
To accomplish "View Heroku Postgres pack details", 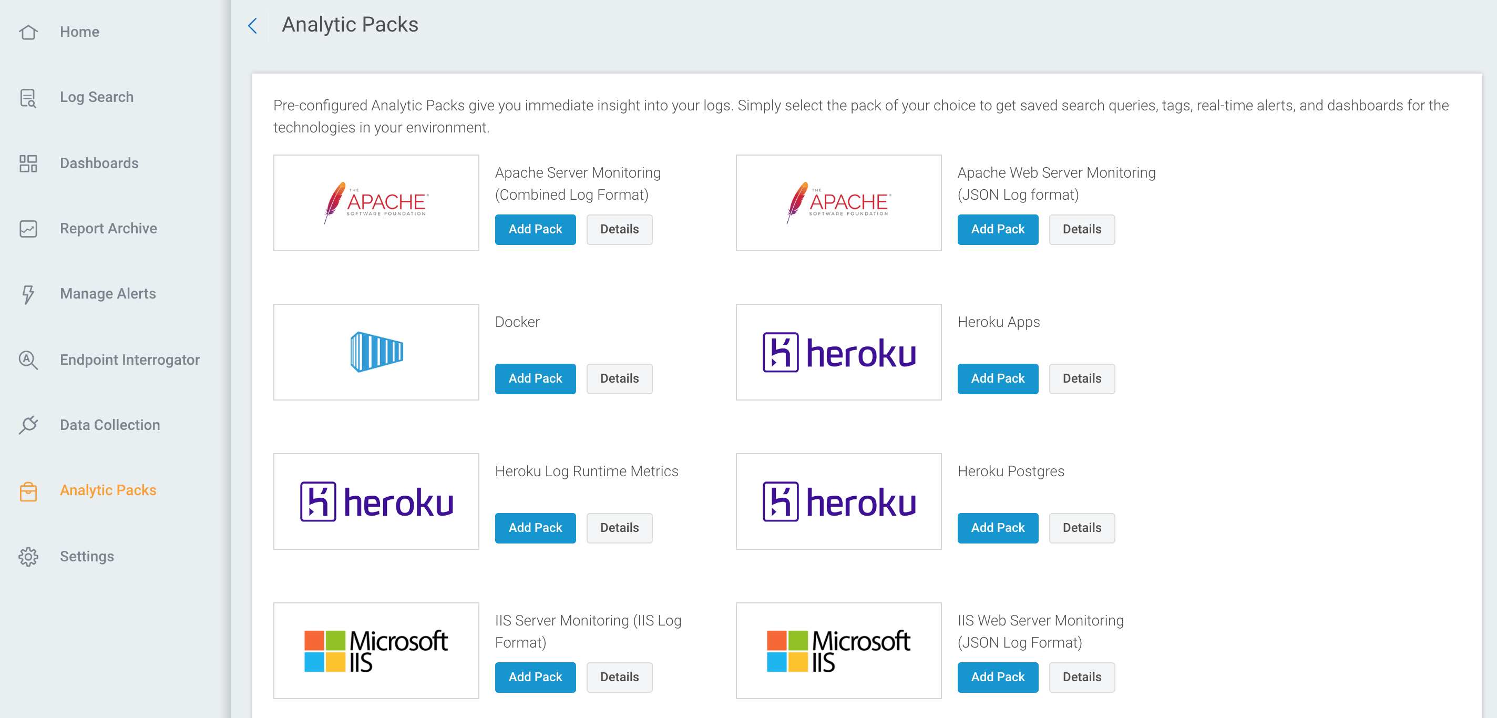I will 1082,528.
